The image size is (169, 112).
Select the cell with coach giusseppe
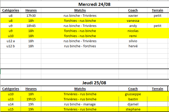coord(133,94)
